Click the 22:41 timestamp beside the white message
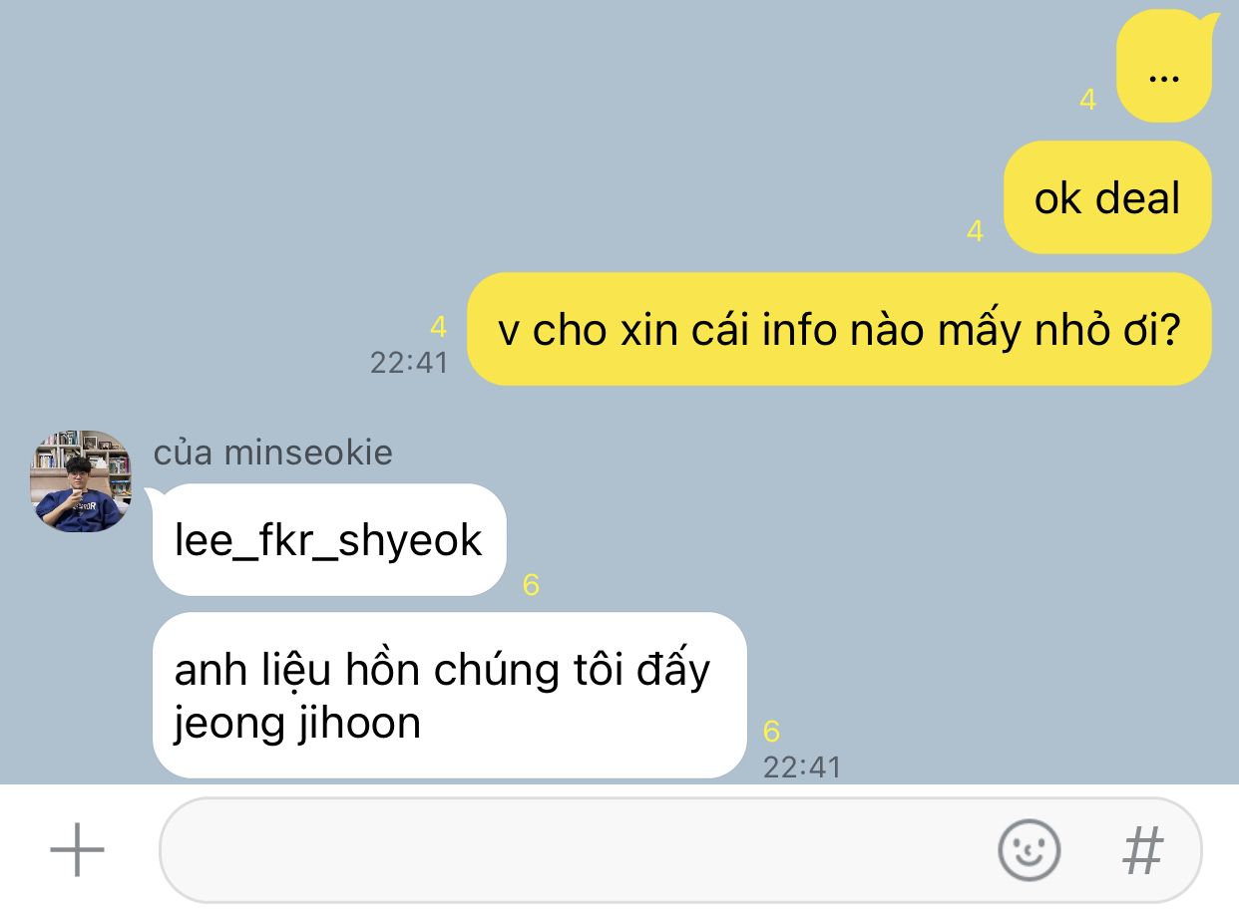The width and height of the screenshot is (1239, 916). pyautogui.click(x=802, y=767)
